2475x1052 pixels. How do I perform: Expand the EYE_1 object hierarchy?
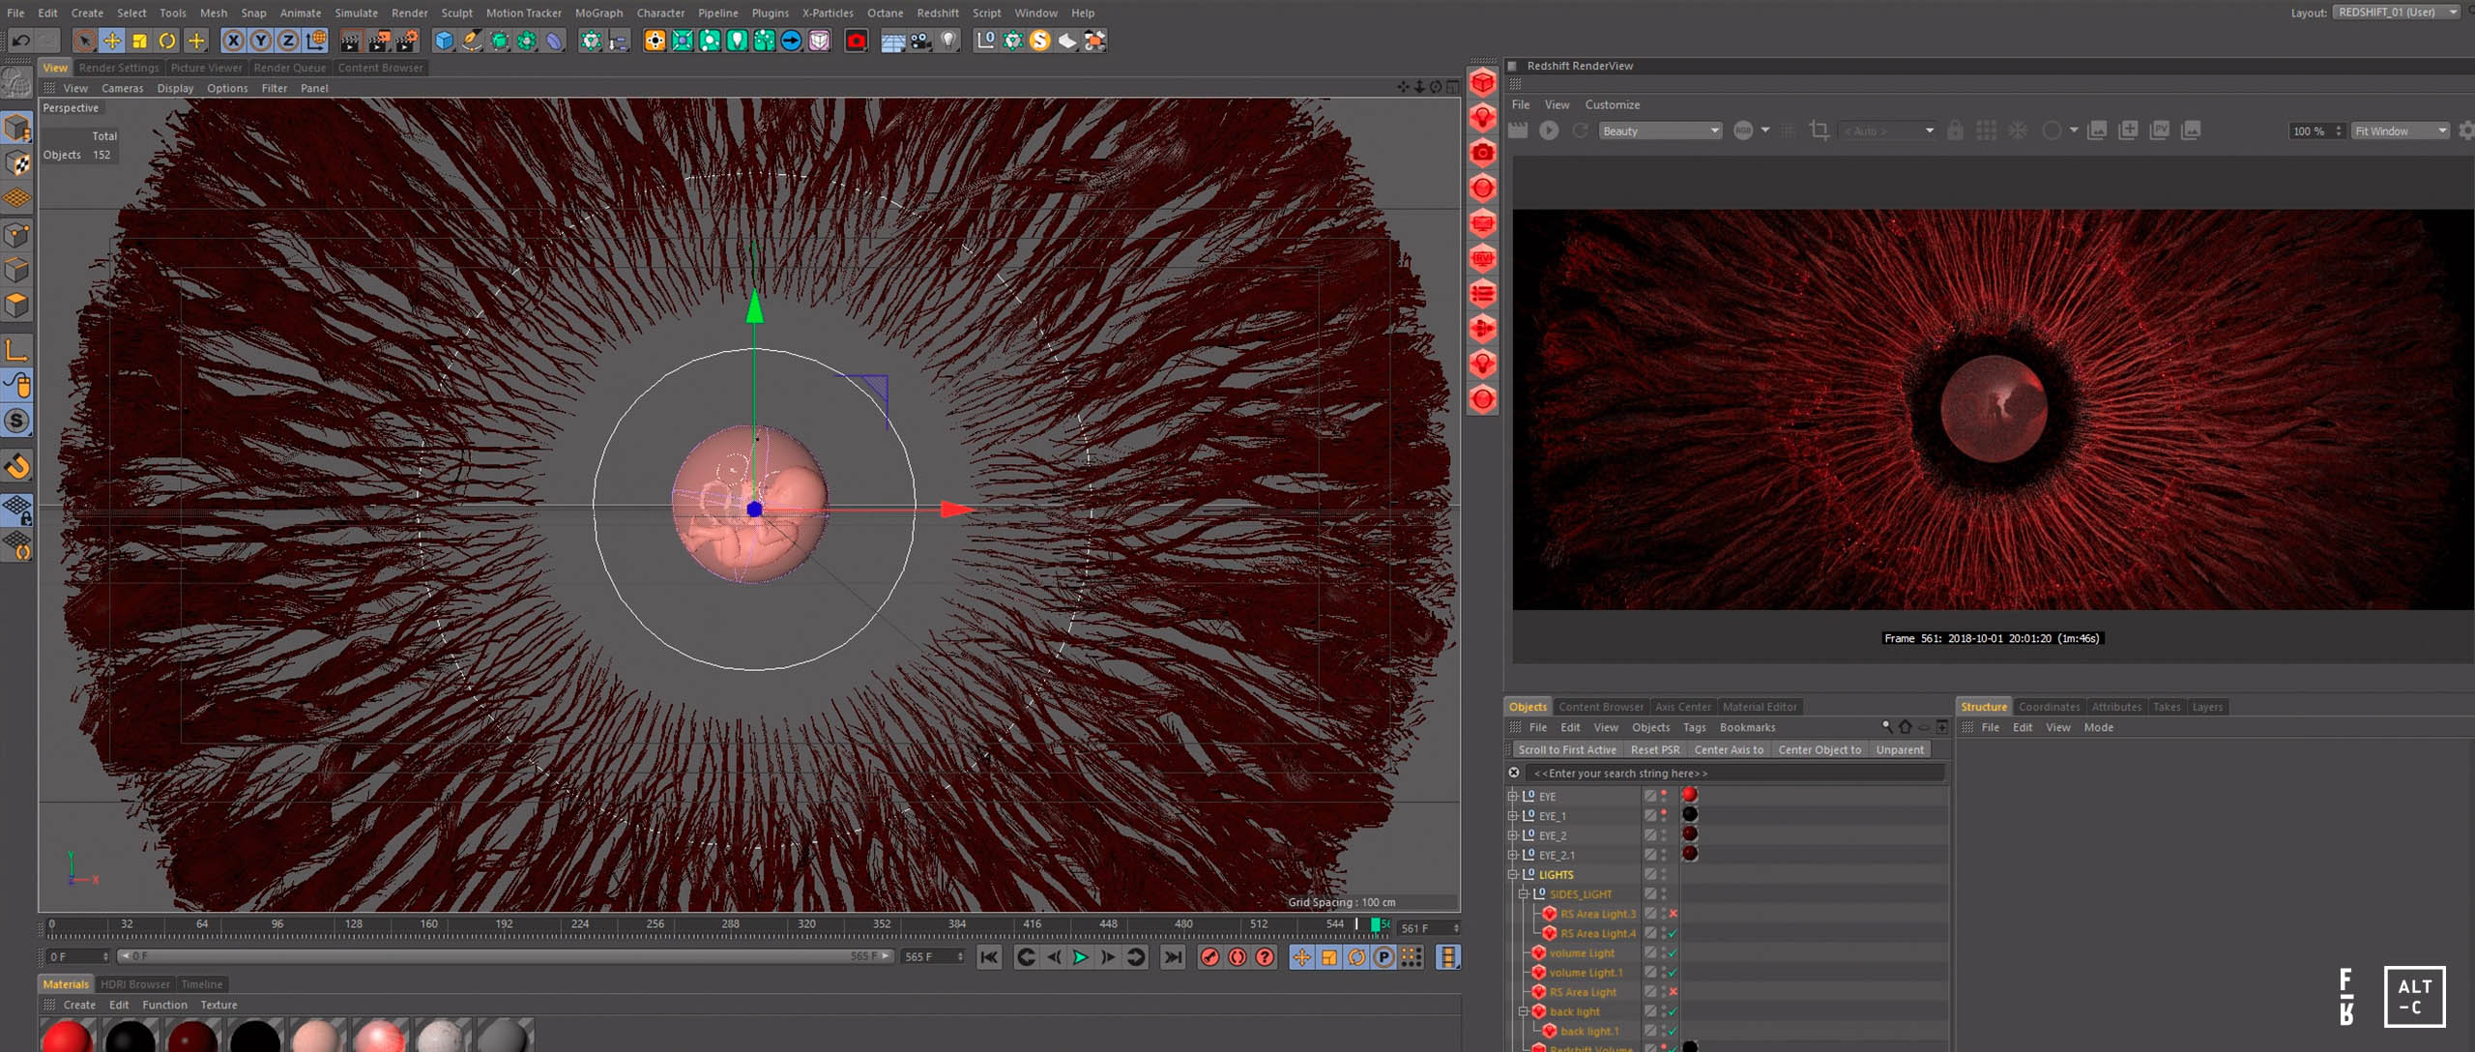coord(1513,816)
